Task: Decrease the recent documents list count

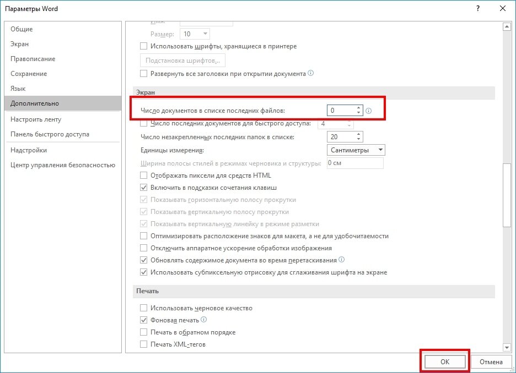Action: click(358, 113)
